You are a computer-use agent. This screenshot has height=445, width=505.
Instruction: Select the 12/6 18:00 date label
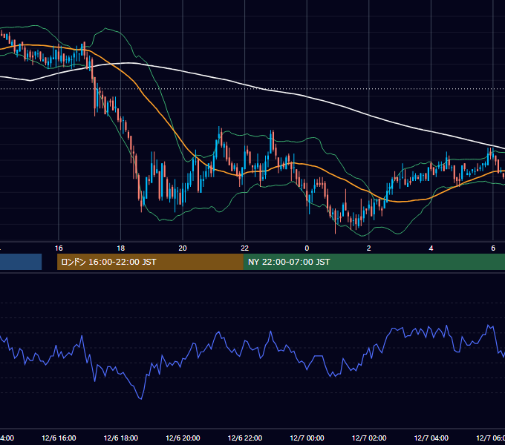(121, 438)
